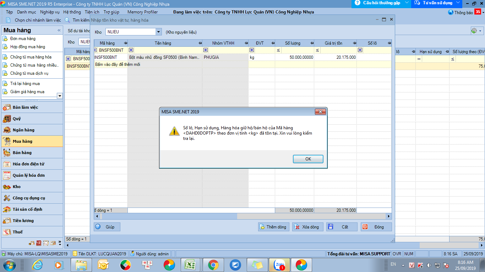Open the Danh mục menu
This screenshot has width=485, height=272.
[26, 12]
